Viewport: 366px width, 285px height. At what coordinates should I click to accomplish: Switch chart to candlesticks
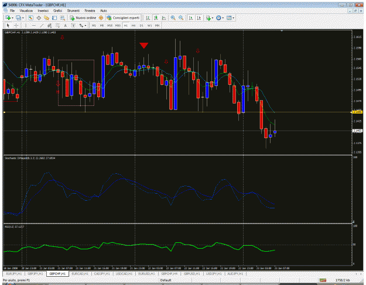click(156, 18)
